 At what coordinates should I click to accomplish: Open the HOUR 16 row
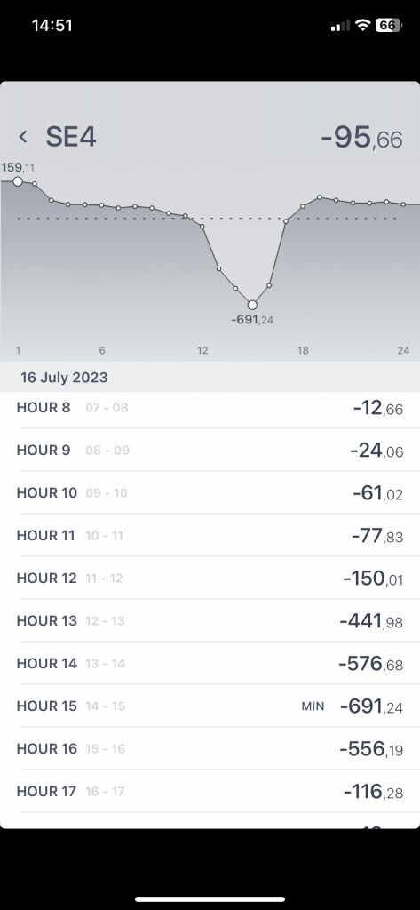pos(210,748)
